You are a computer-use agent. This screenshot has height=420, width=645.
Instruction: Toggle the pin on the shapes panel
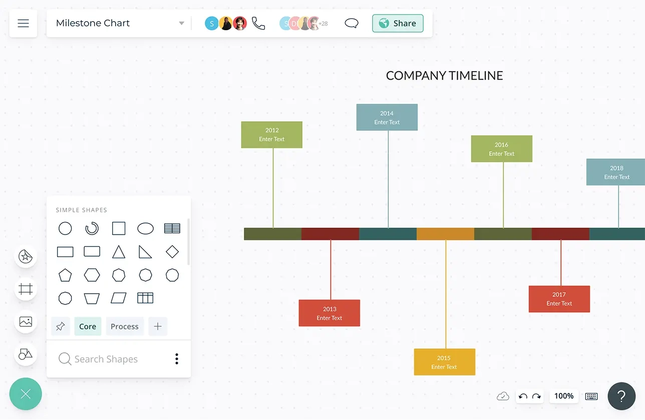click(61, 326)
